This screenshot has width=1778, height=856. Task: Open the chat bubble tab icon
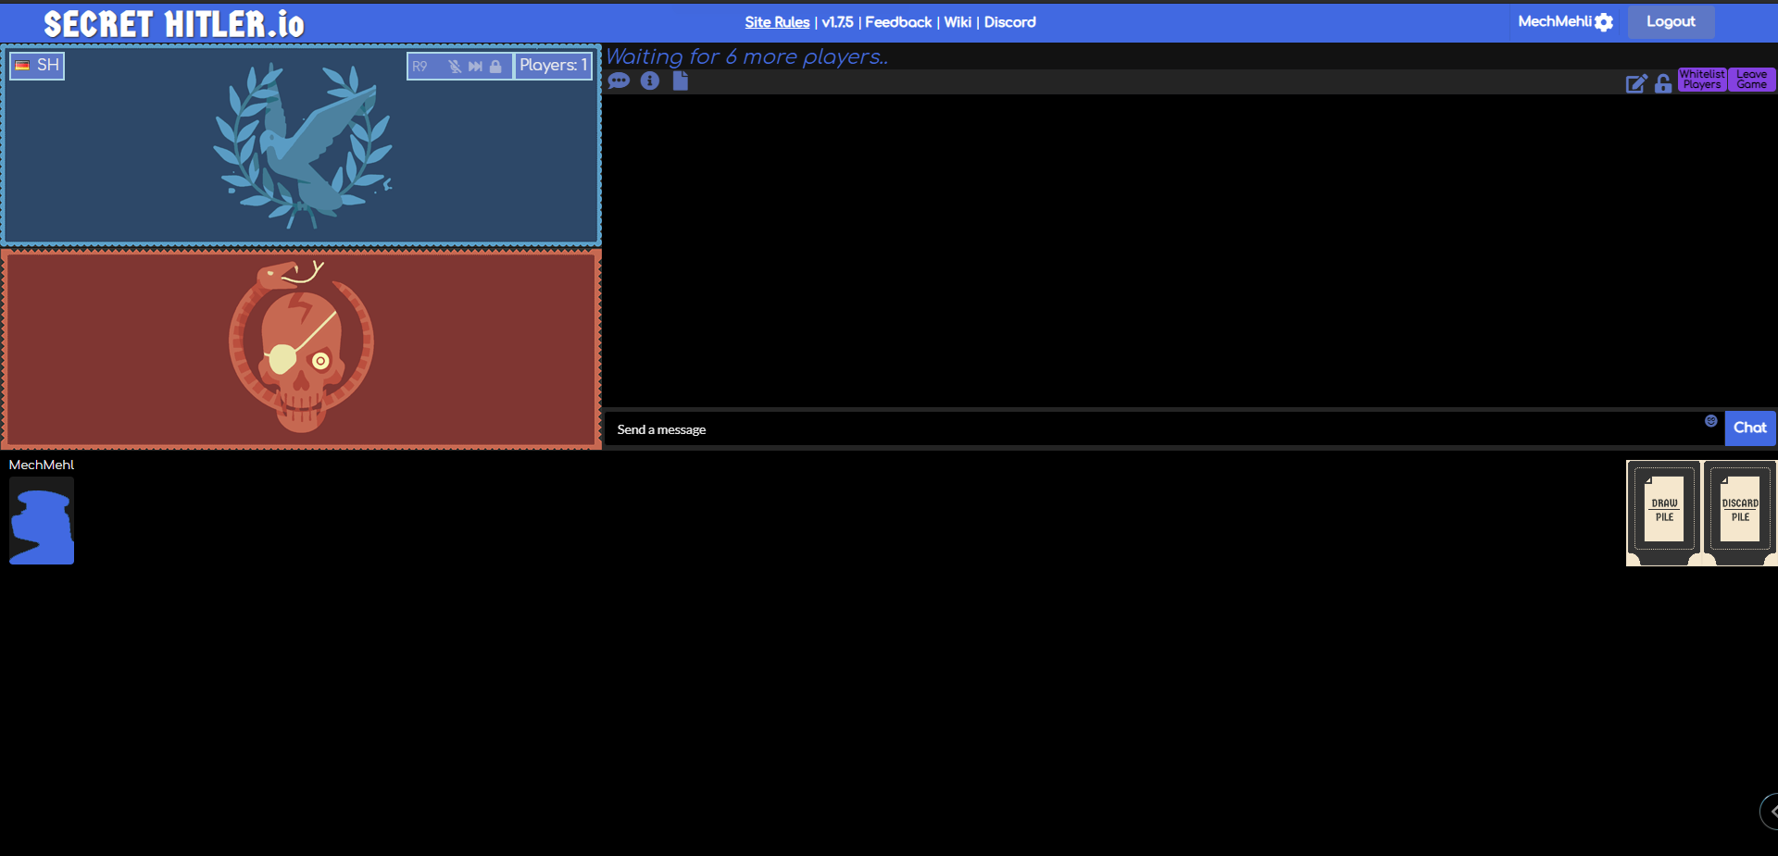(619, 81)
